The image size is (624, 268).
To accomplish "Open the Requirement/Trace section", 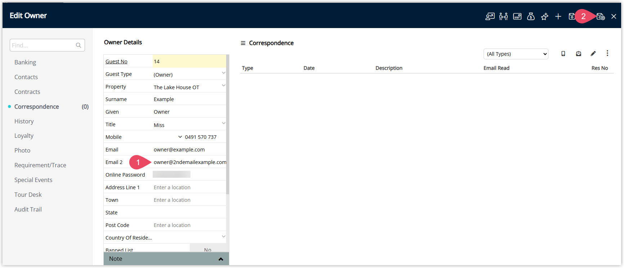I will click(40, 165).
